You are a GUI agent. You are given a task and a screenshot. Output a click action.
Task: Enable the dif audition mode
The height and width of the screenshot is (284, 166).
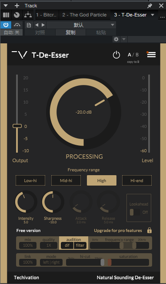click(x=67, y=245)
